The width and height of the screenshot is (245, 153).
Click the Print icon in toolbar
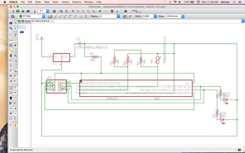(23, 11)
